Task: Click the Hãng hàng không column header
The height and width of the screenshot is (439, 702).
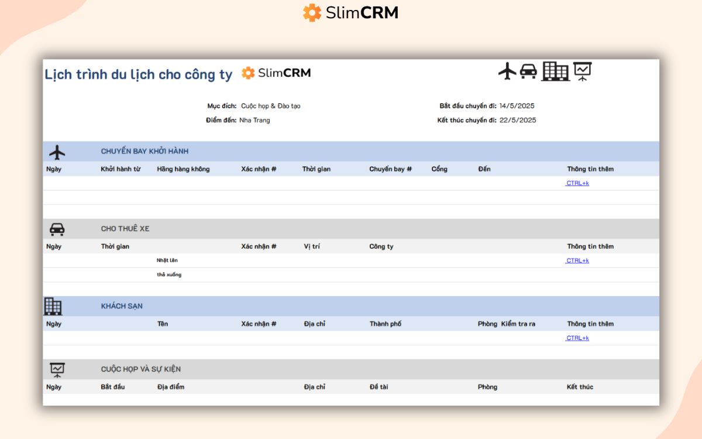Action: pos(183,169)
